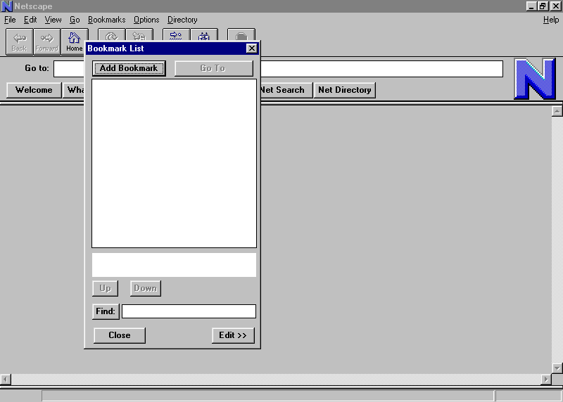Click the Reload toolbar icon
The height and width of the screenshot is (402, 563).
(112, 34)
